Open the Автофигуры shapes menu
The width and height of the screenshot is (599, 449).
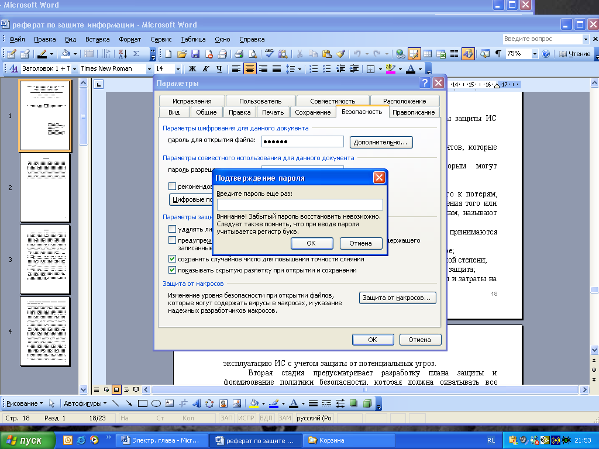(x=85, y=403)
